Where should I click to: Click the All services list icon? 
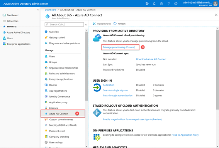pyautogui.click(x=4, y=21)
